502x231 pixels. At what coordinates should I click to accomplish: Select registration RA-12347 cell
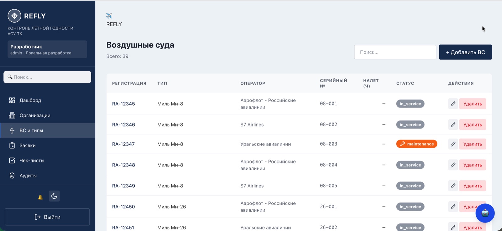pos(124,144)
